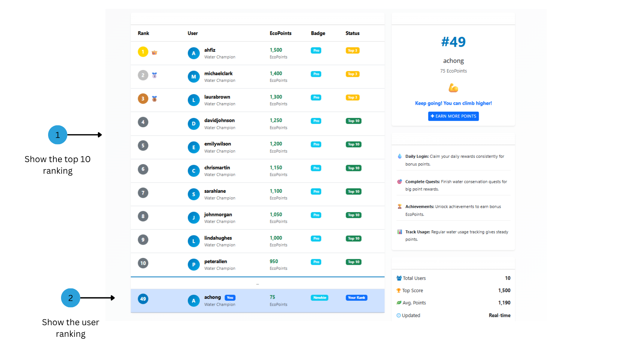This screenshot has width=637, height=358.
Task: Click michaelclark's avatar with letter M
Action: click(194, 77)
